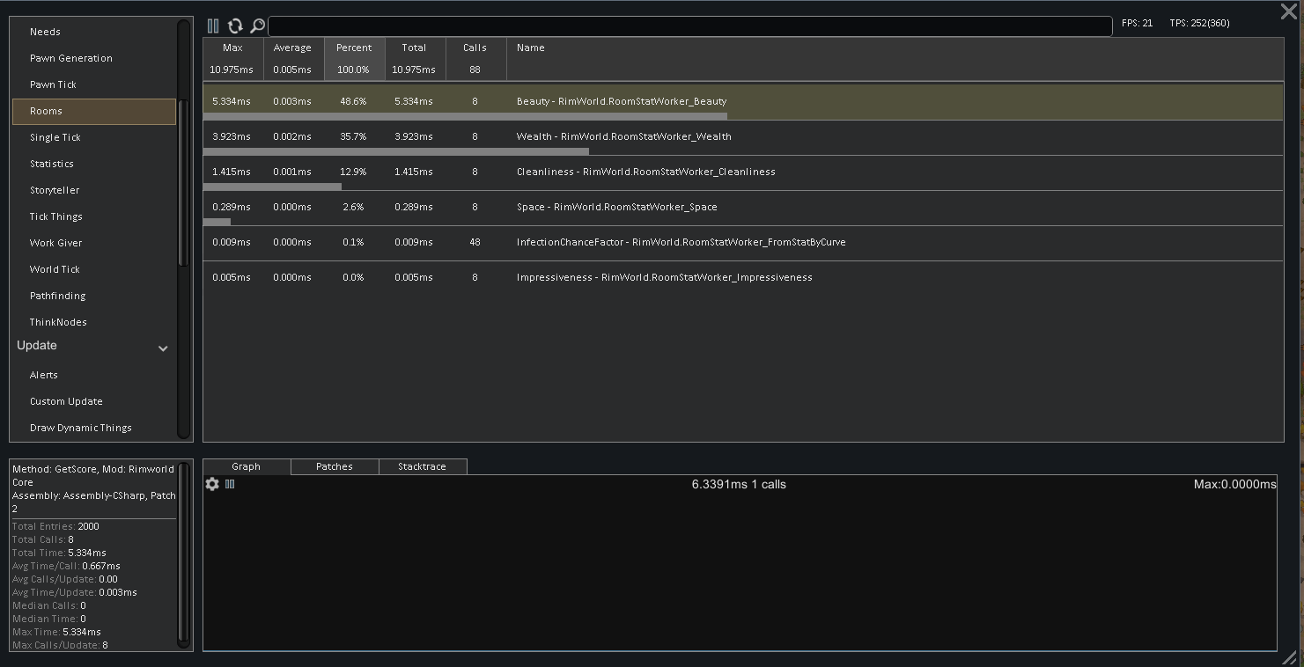Switch to the Stacktrace tab
This screenshot has height=667, width=1304.
pos(423,466)
